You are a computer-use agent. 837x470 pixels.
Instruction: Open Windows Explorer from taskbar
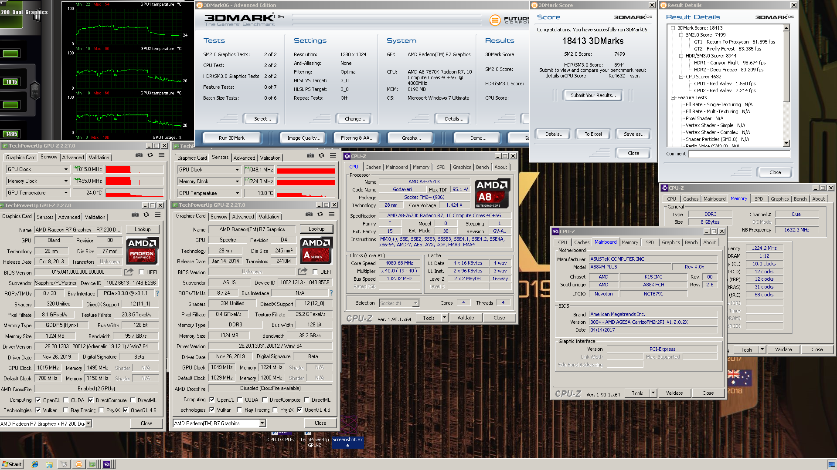(49, 464)
